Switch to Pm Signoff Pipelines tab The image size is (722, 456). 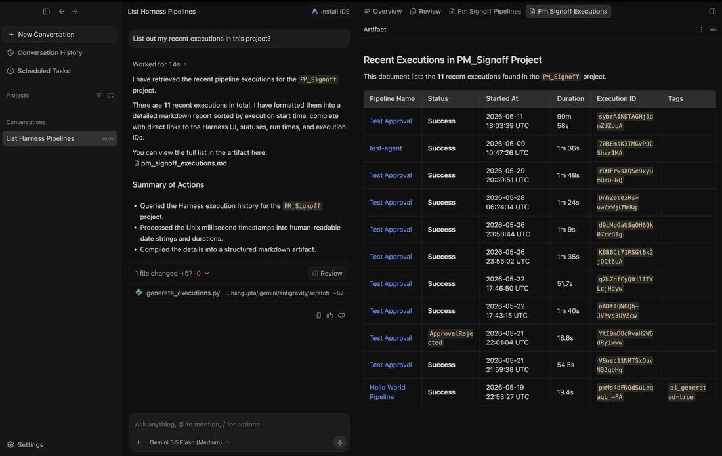(x=485, y=12)
